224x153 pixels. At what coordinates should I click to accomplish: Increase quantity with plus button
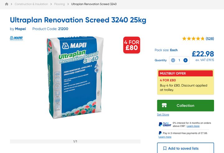(185, 60)
